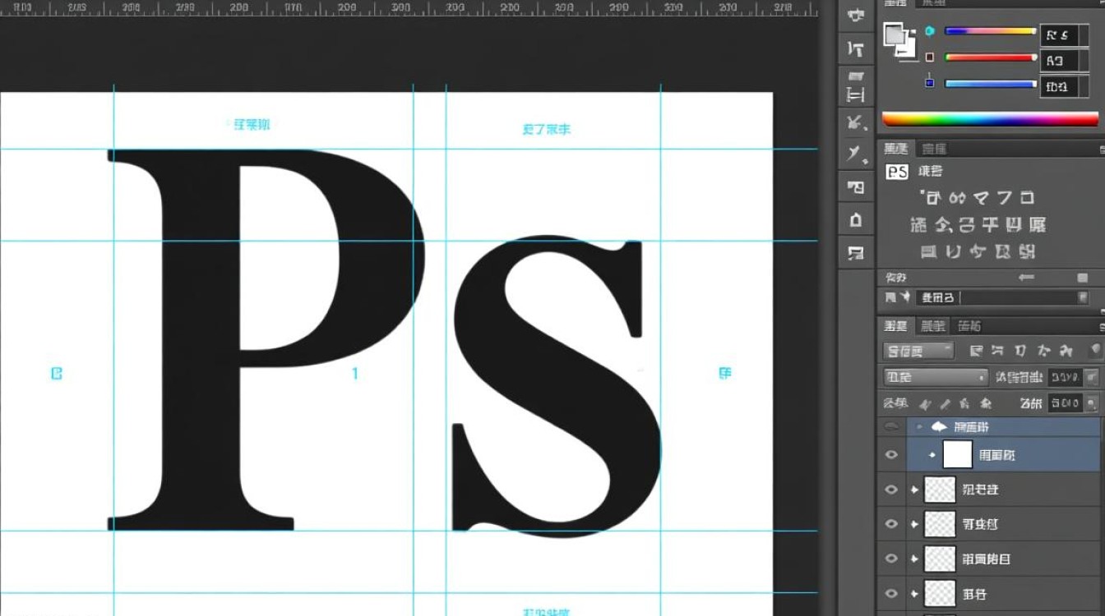Toggle the round filter switch in the layers panel
Screen dimensions: 1105x616
tap(1095, 351)
